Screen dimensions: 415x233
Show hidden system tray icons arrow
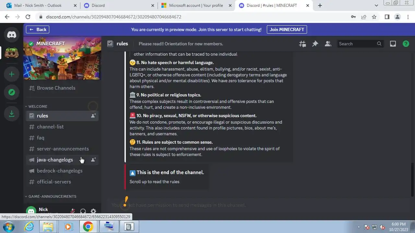359,227
